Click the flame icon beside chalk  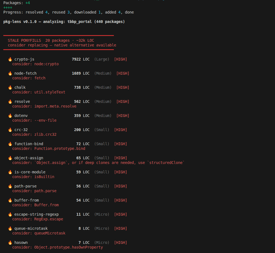coord(10,87)
